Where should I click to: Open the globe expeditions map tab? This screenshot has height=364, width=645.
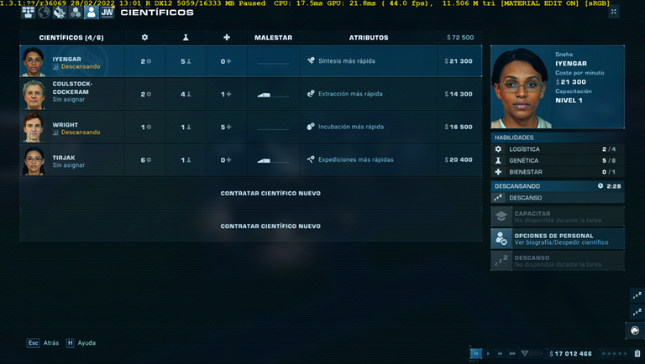pyautogui.click(x=44, y=13)
